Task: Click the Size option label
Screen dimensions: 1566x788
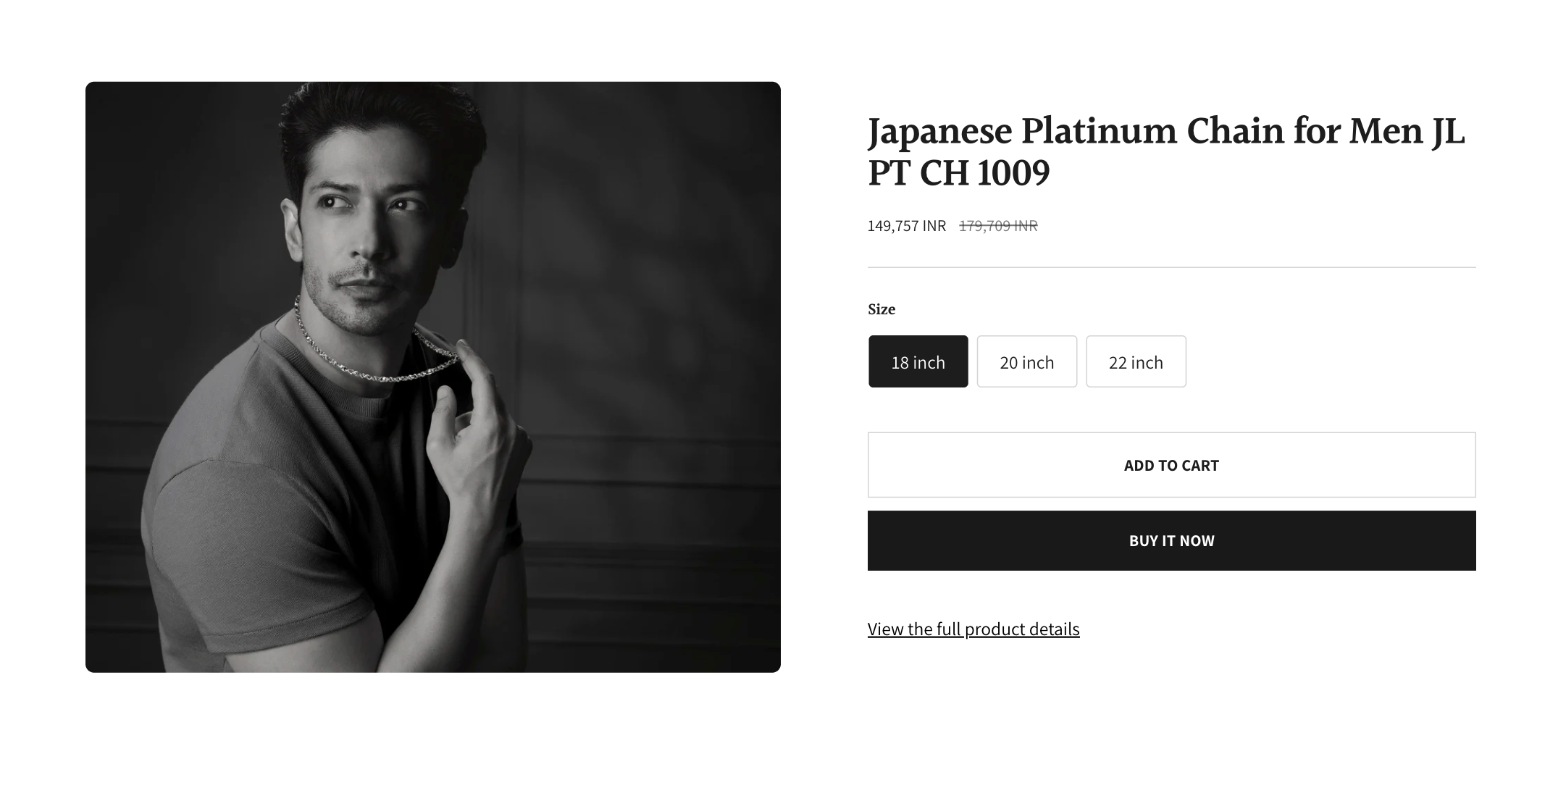Action: click(882, 309)
